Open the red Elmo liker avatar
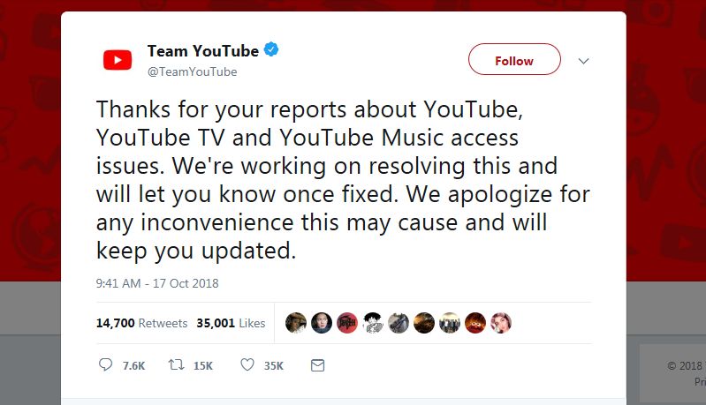The height and width of the screenshot is (405, 706). point(475,323)
